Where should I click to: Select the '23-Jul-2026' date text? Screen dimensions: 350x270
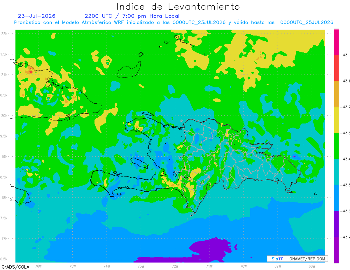tap(36, 16)
